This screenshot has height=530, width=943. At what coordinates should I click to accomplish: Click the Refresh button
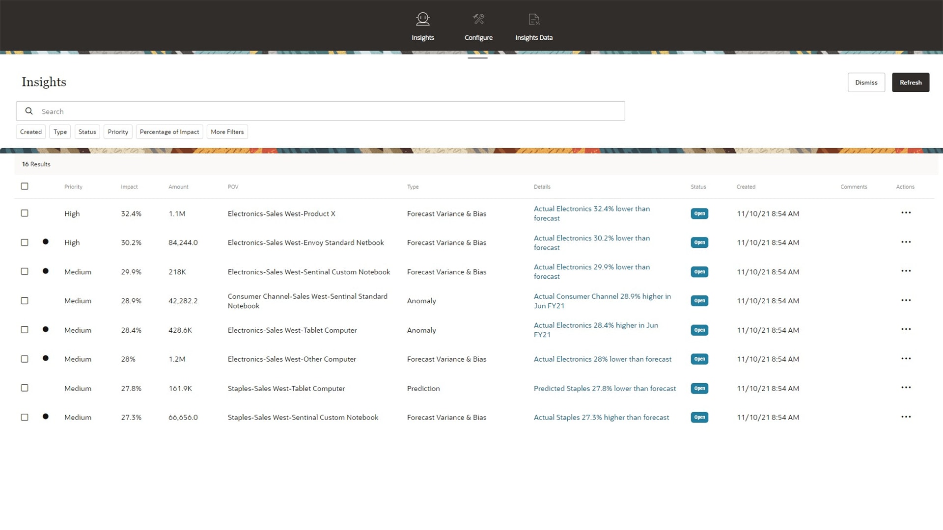click(910, 82)
